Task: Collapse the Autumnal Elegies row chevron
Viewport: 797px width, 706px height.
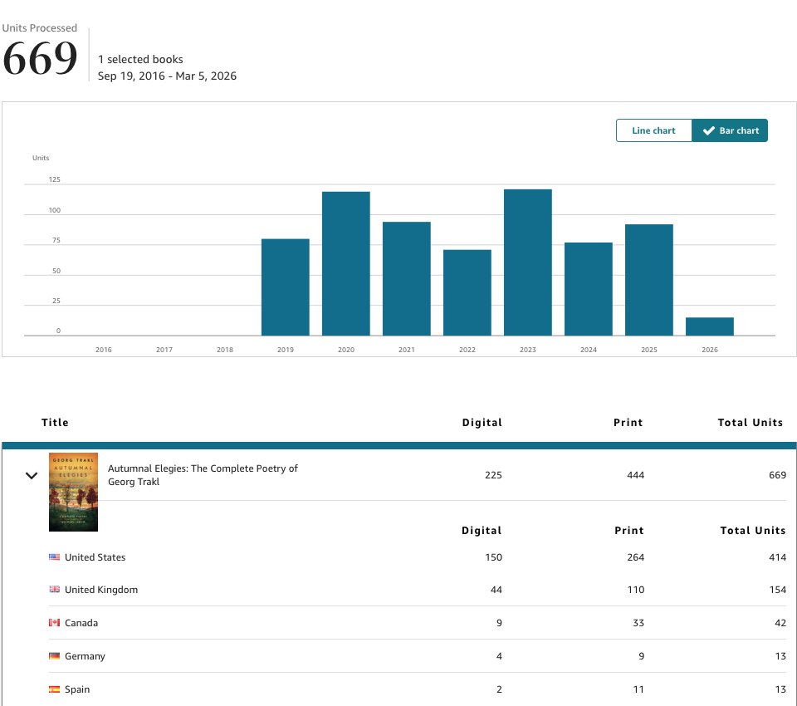Action: tap(32, 476)
